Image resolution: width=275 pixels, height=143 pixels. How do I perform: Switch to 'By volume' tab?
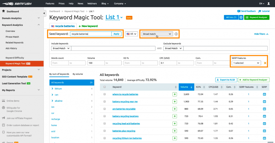(78, 74)
